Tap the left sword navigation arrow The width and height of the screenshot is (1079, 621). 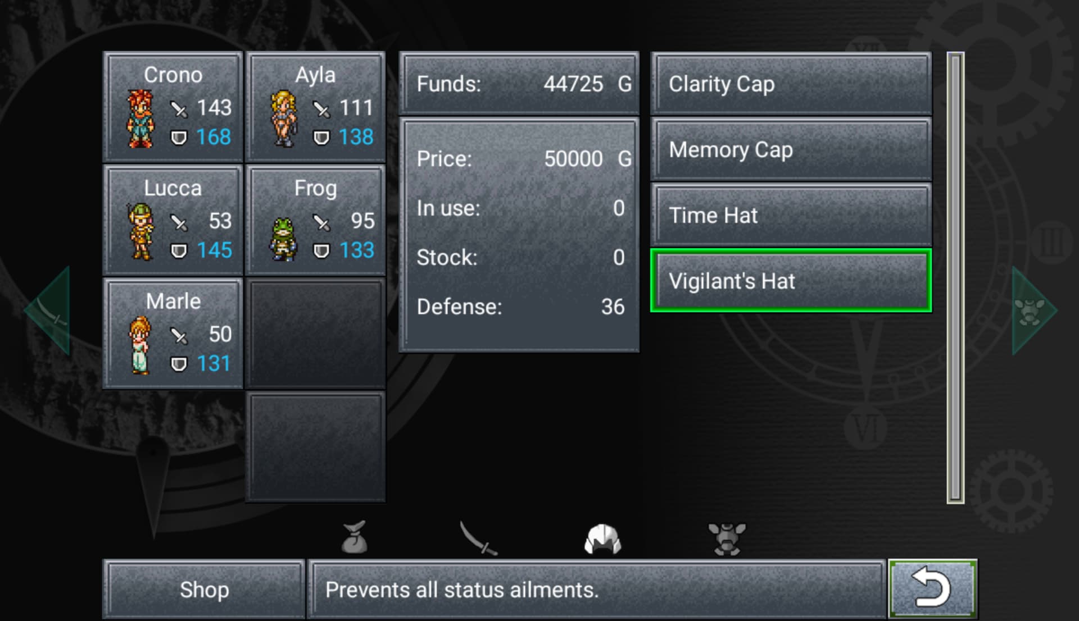pyautogui.click(x=49, y=310)
